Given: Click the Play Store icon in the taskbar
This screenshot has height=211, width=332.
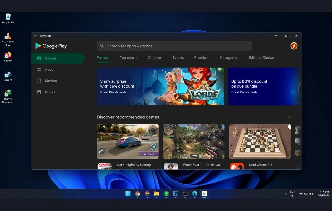Looking at the screenshot, I should (x=204, y=194).
